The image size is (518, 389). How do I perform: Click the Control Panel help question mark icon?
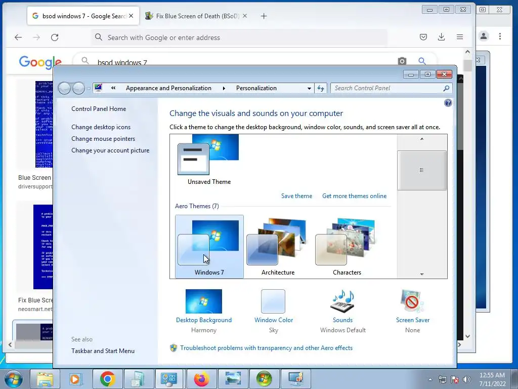448,103
